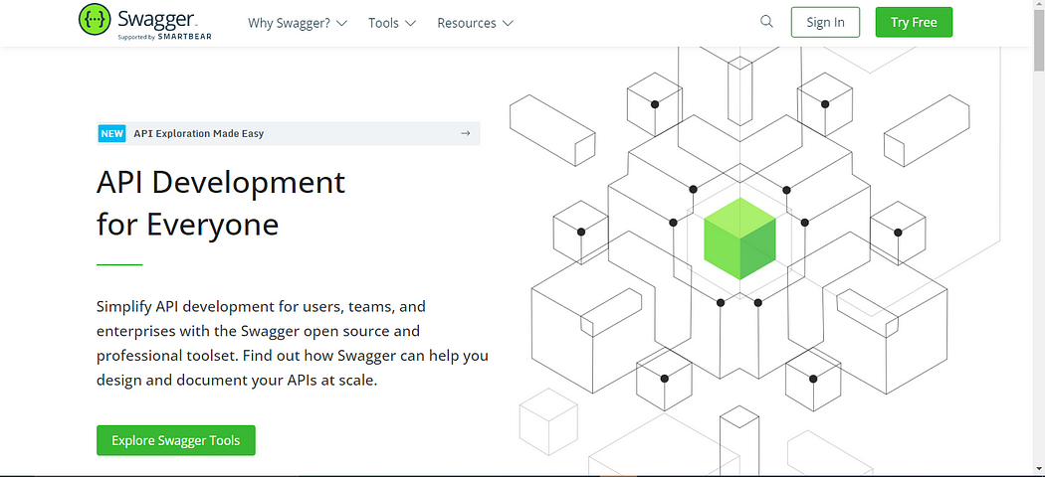This screenshot has height=477, width=1045.
Task: Expand the Resources dropdown menu
Action: [x=475, y=23]
